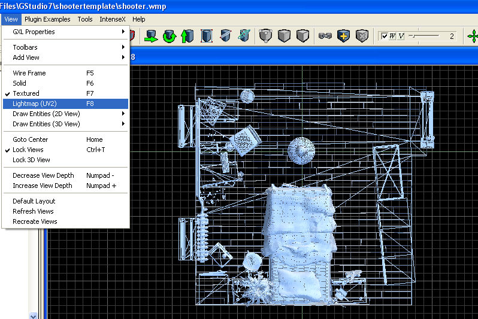Click the green four-way arrow icon
Viewport: 478px width, 319px height.
(x=473, y=37)
